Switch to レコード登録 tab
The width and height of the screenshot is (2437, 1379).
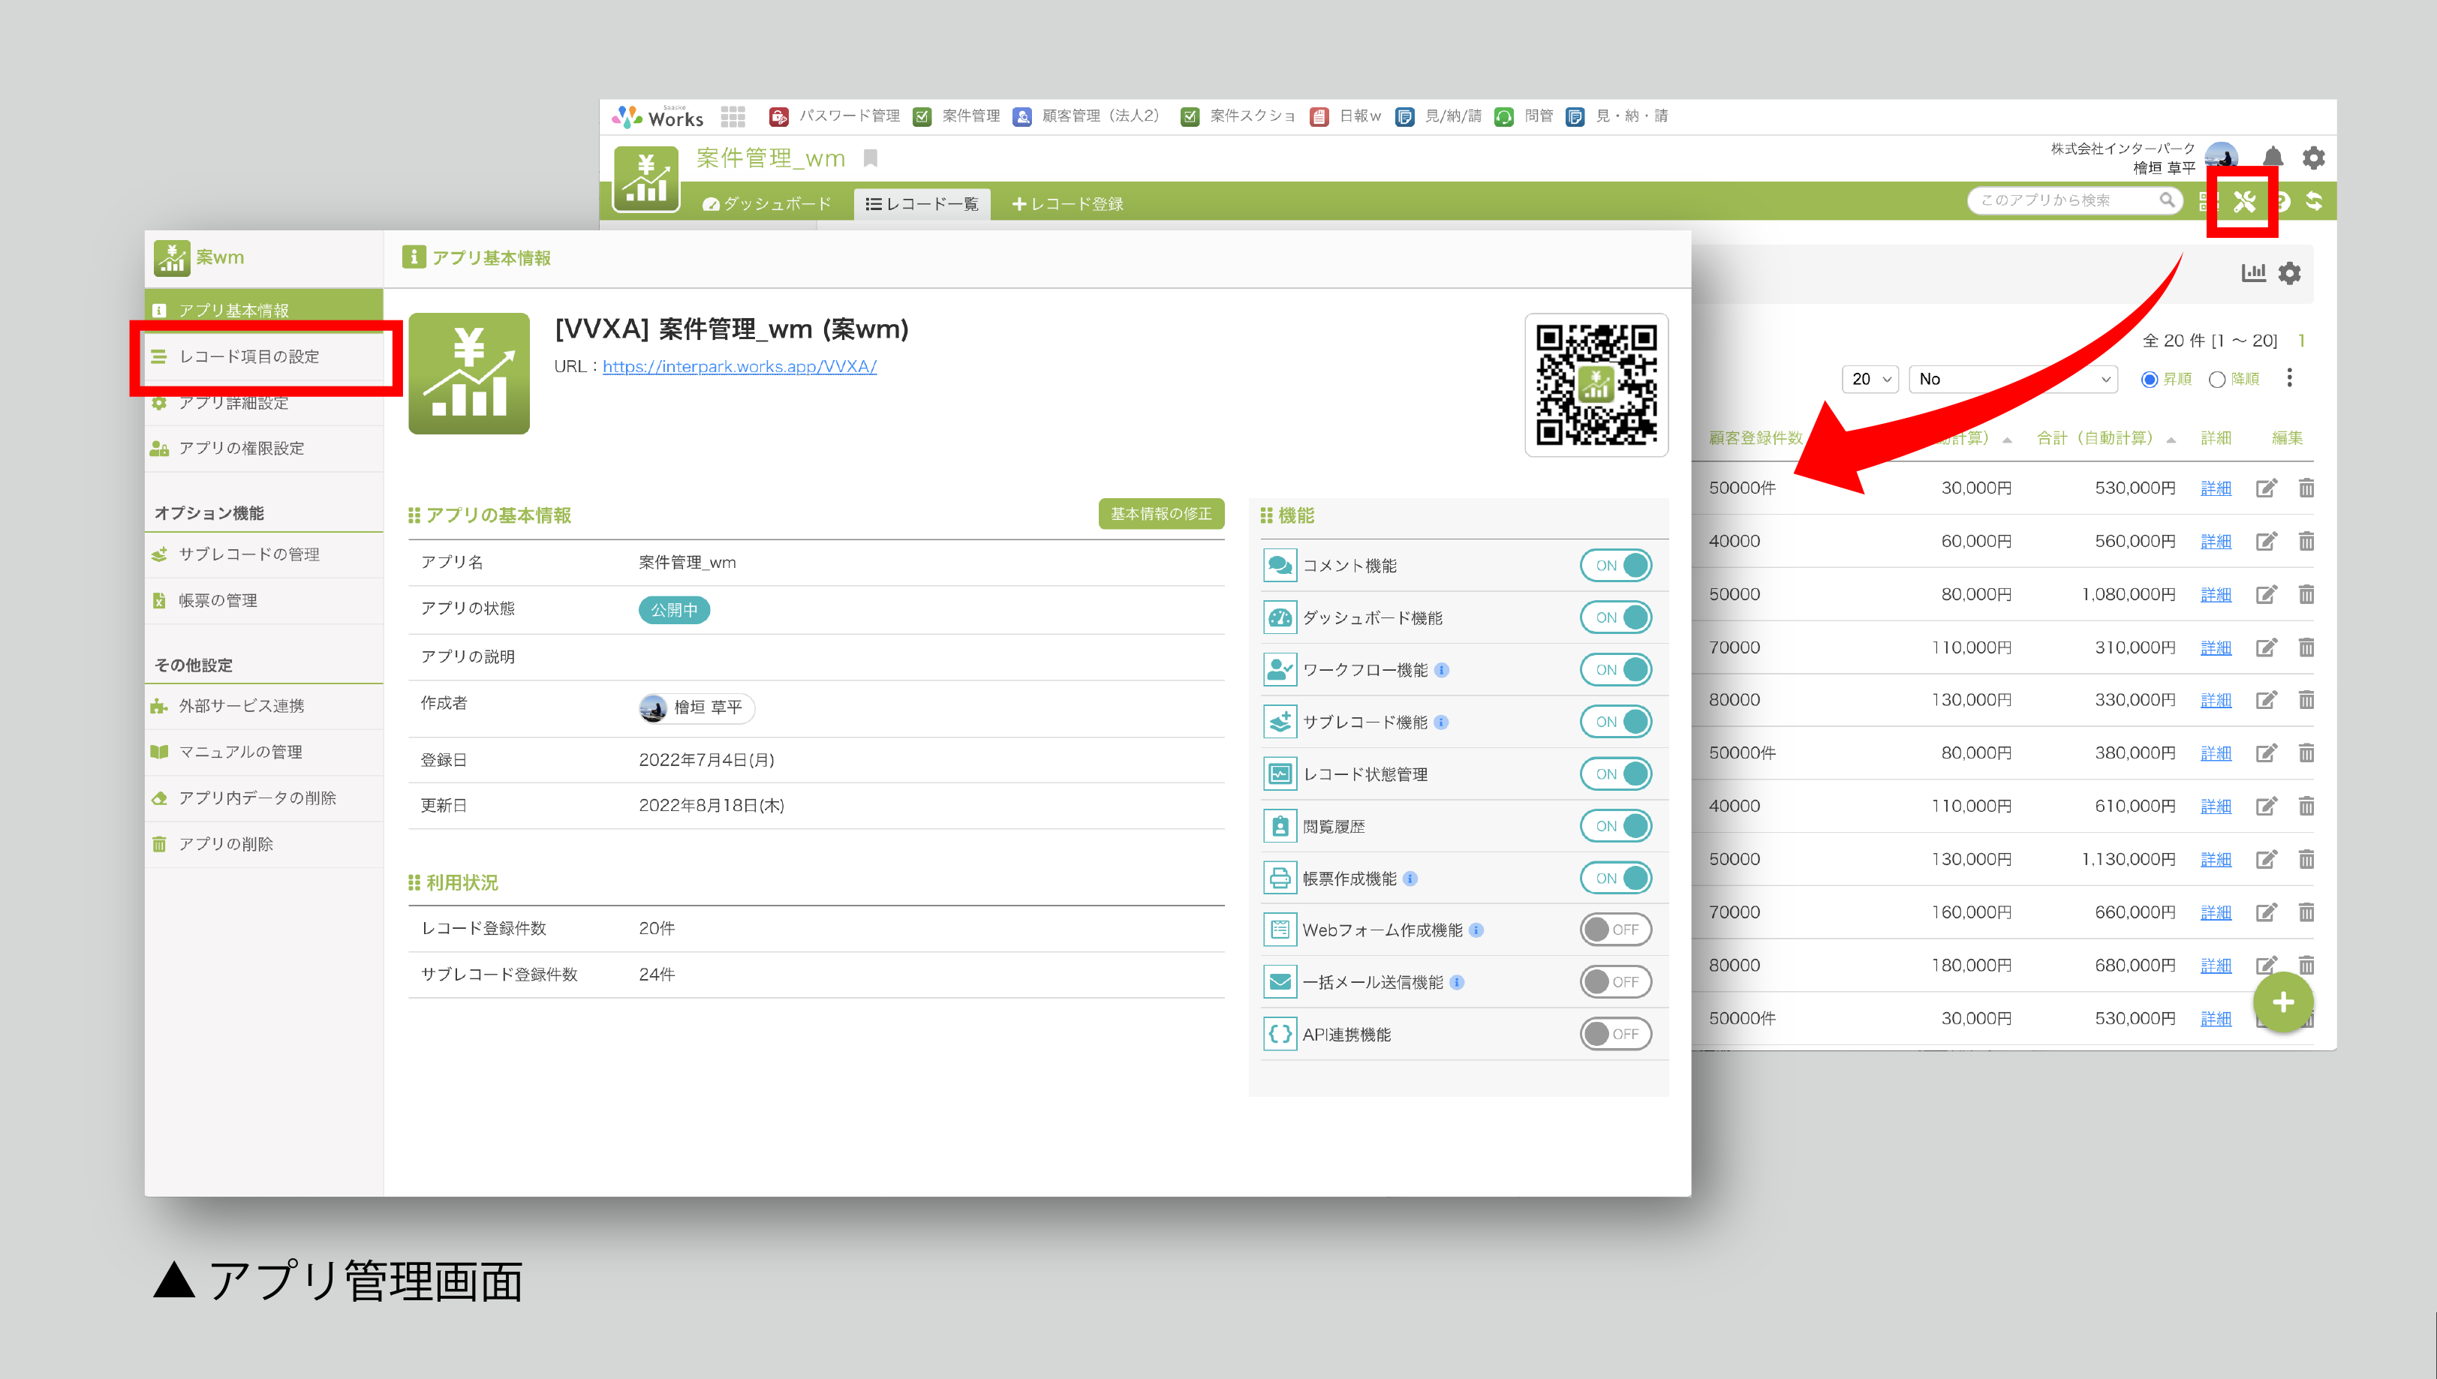1067,203
